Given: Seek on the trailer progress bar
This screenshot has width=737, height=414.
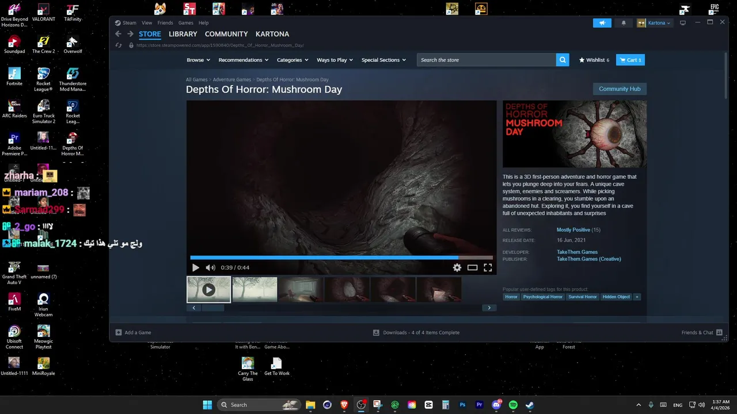Looking at the screenshot, I should [x=341, y=258].
